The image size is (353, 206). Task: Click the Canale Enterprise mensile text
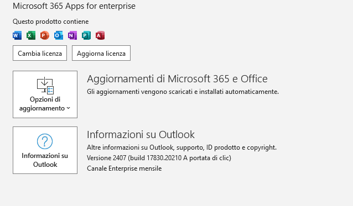[x=124, y=168]
